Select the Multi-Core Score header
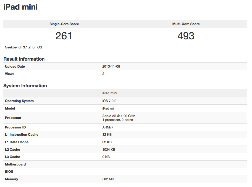The width and height of the screenshot is (252, 187). 186,24
